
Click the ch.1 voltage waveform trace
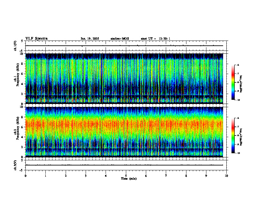tap(124, 46)
